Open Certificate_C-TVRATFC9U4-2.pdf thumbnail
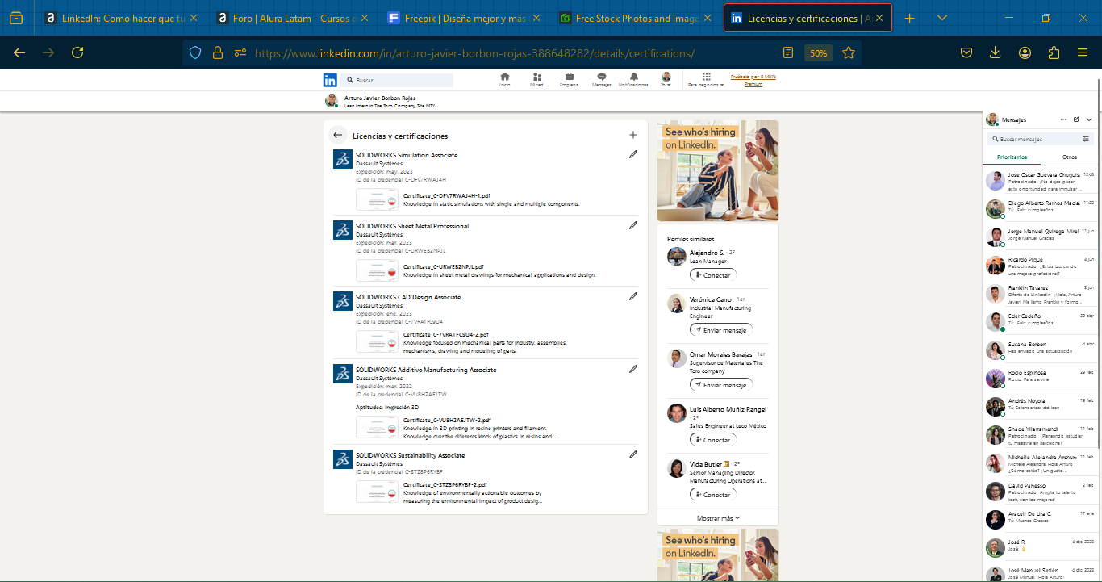The image size is (1102, 582). (377, 341)
